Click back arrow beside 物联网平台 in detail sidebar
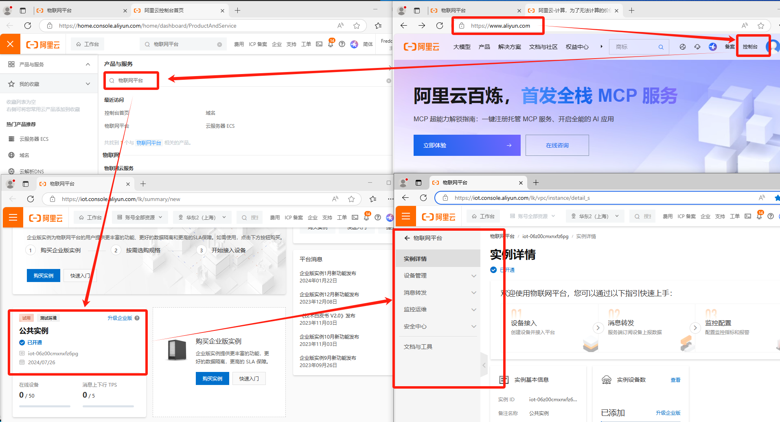This screenshot has height=422, width=780. click(407, 238)
